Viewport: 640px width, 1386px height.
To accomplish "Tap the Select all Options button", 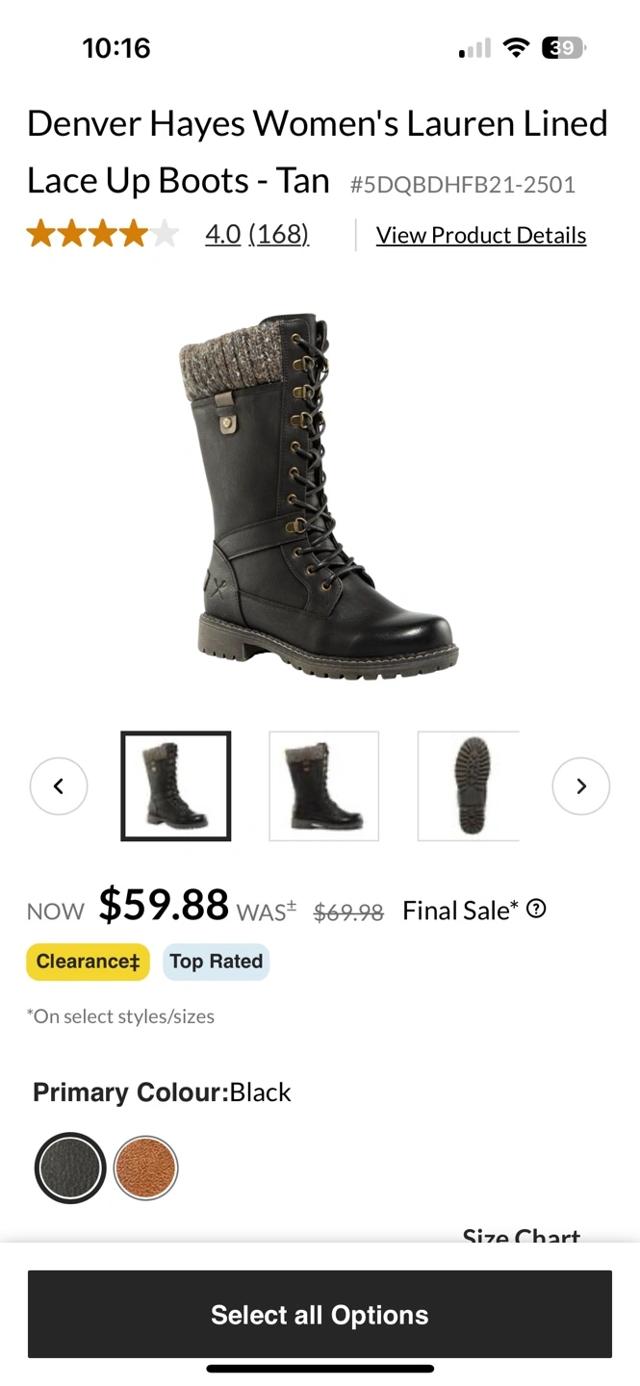I will (x=320, y=1314).
